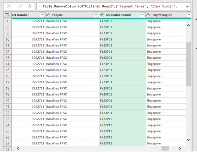Click the vertical scrollbar down arrow
Viewport: 197px width, 152px height.
tap(189, 140)
